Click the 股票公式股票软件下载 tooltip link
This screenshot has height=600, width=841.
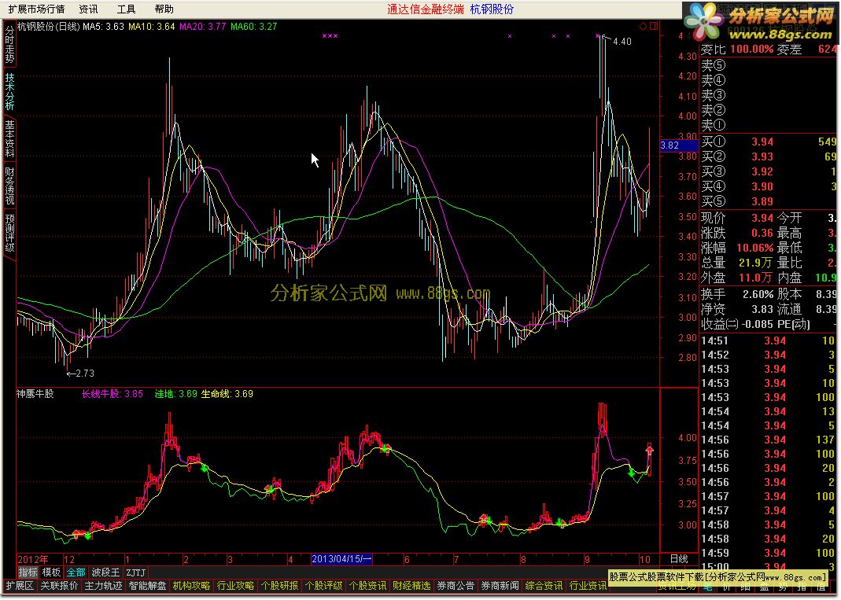[x=718, y=577]
